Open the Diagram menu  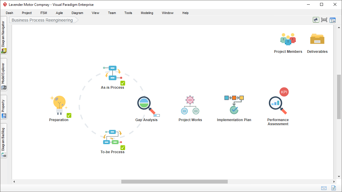tap(77, 13)
